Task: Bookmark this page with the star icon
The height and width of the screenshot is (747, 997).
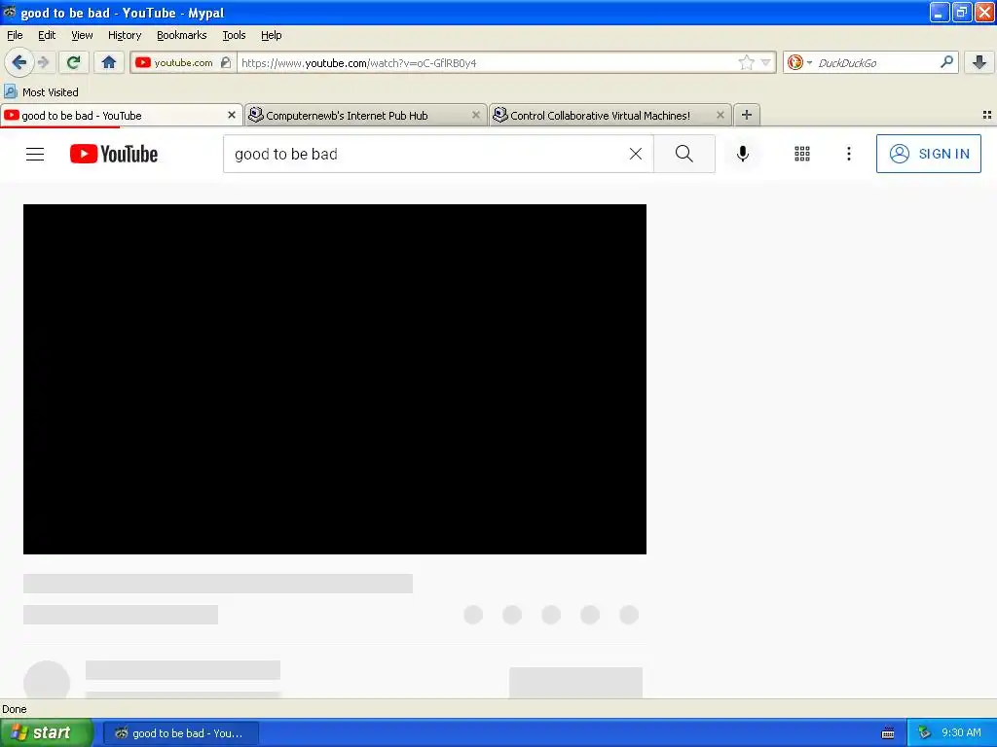Action: 746,62
